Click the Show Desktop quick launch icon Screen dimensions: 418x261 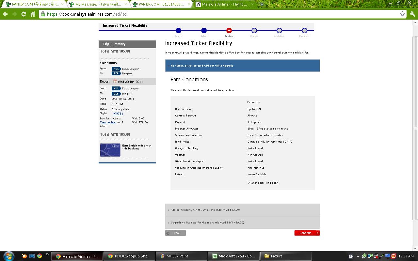click(32, 256)
